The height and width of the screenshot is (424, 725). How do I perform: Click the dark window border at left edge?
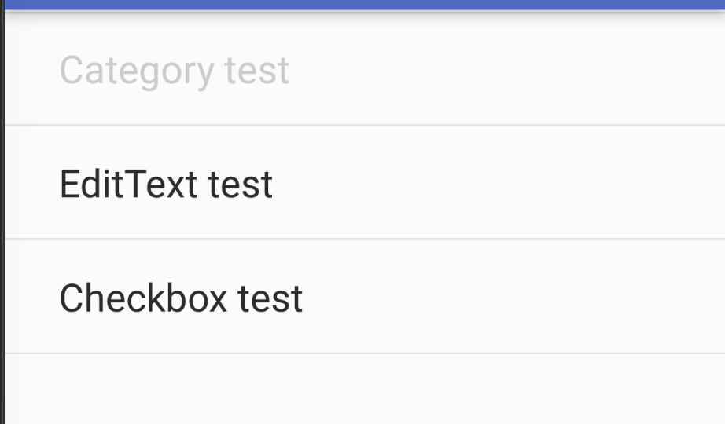pyautogui.click(x=2, y=212)
